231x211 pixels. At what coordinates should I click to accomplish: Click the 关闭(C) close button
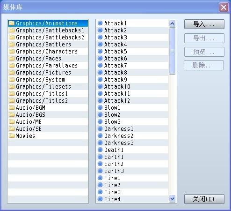pos(204,199)
